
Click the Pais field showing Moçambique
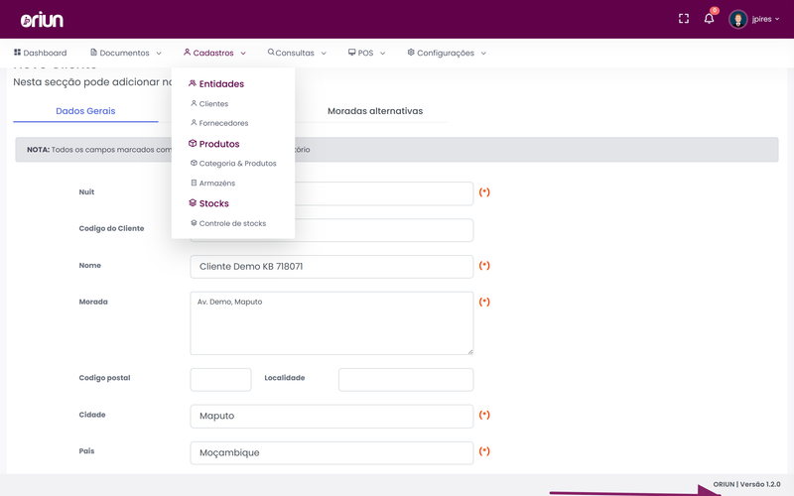331,453
